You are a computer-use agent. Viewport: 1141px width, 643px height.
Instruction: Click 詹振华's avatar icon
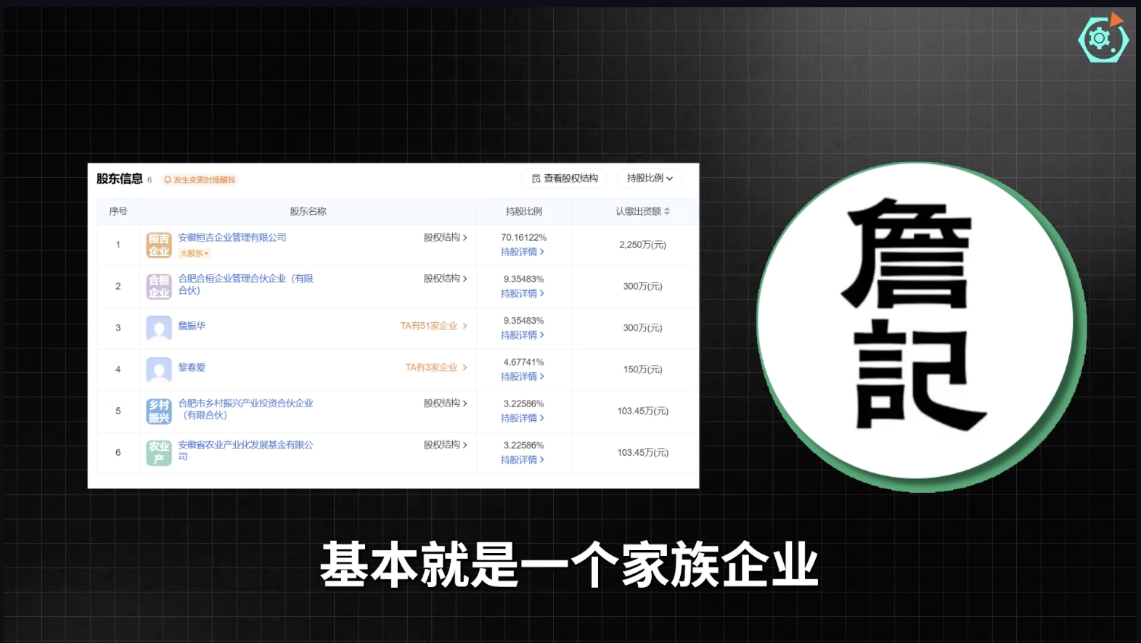[x=159, y=328]
